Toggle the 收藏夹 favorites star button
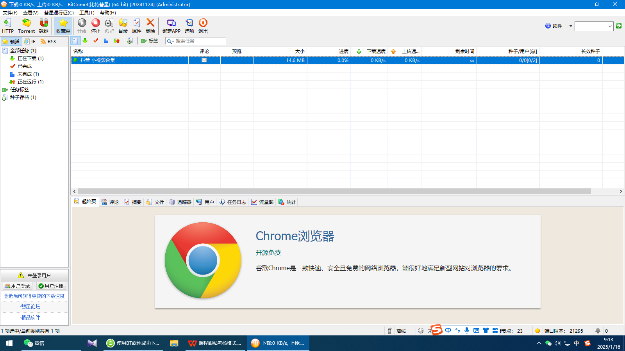625x351 pixels. click(63, 26)
